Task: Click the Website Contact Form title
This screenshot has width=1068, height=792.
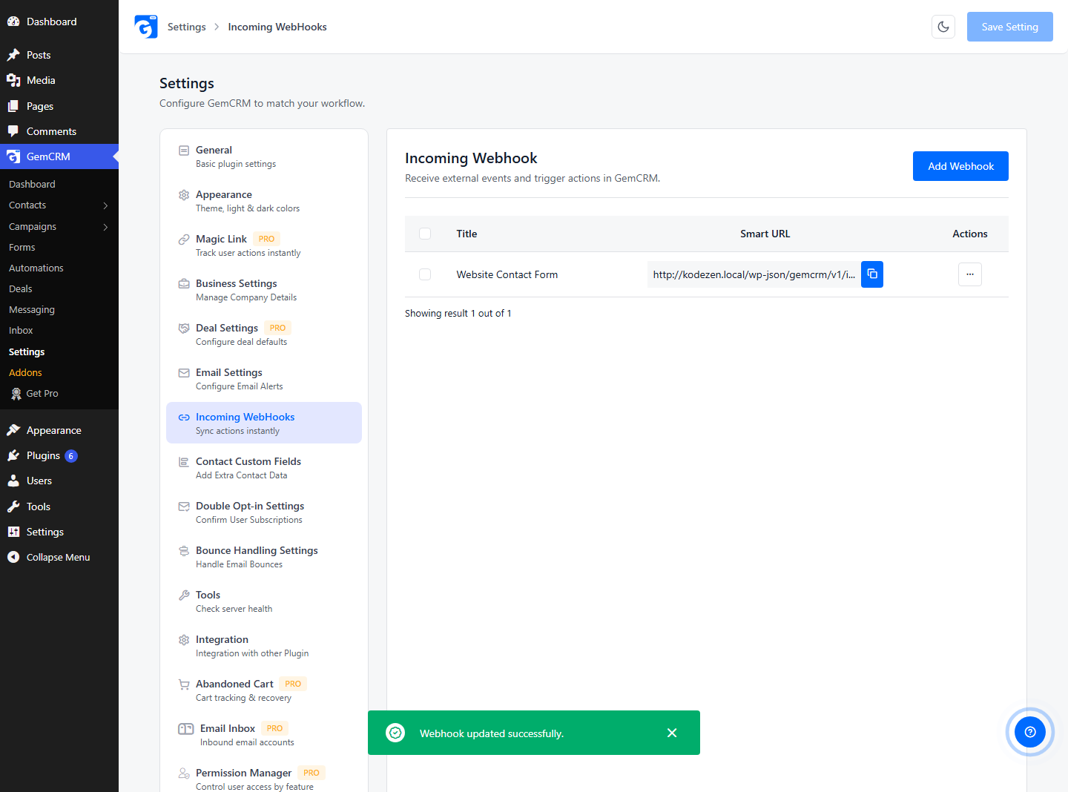Action: click(x=507, y=274)
